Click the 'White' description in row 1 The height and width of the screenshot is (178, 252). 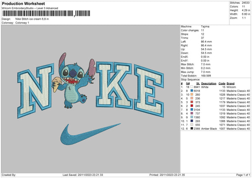click(205, 87)
